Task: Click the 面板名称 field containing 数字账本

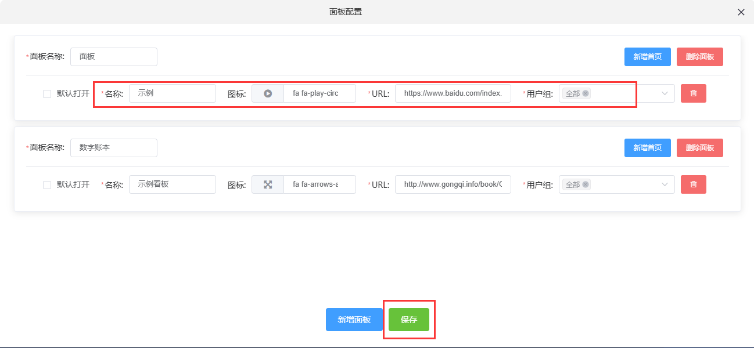Action: (x=113, y=148)
